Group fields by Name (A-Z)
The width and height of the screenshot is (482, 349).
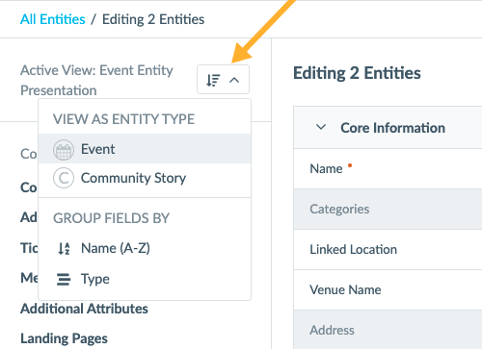point(145,248)
